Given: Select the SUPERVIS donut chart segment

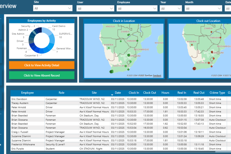Looking at the screenshot, I should tap(52, 39).
